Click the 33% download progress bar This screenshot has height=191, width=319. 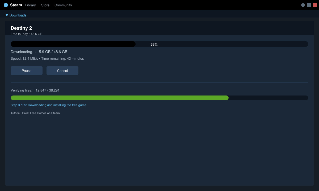pyautogui.click(x=159, y=44)
